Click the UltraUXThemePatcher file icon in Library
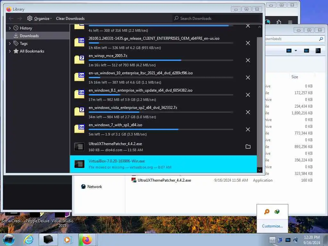Image resolution: width=328 pixels, height=246 pixels. click(x=79, y=147)
